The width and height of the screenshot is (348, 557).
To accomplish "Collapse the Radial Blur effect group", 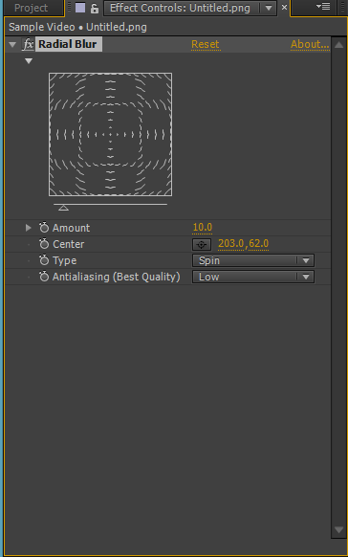I will [12, 45].
